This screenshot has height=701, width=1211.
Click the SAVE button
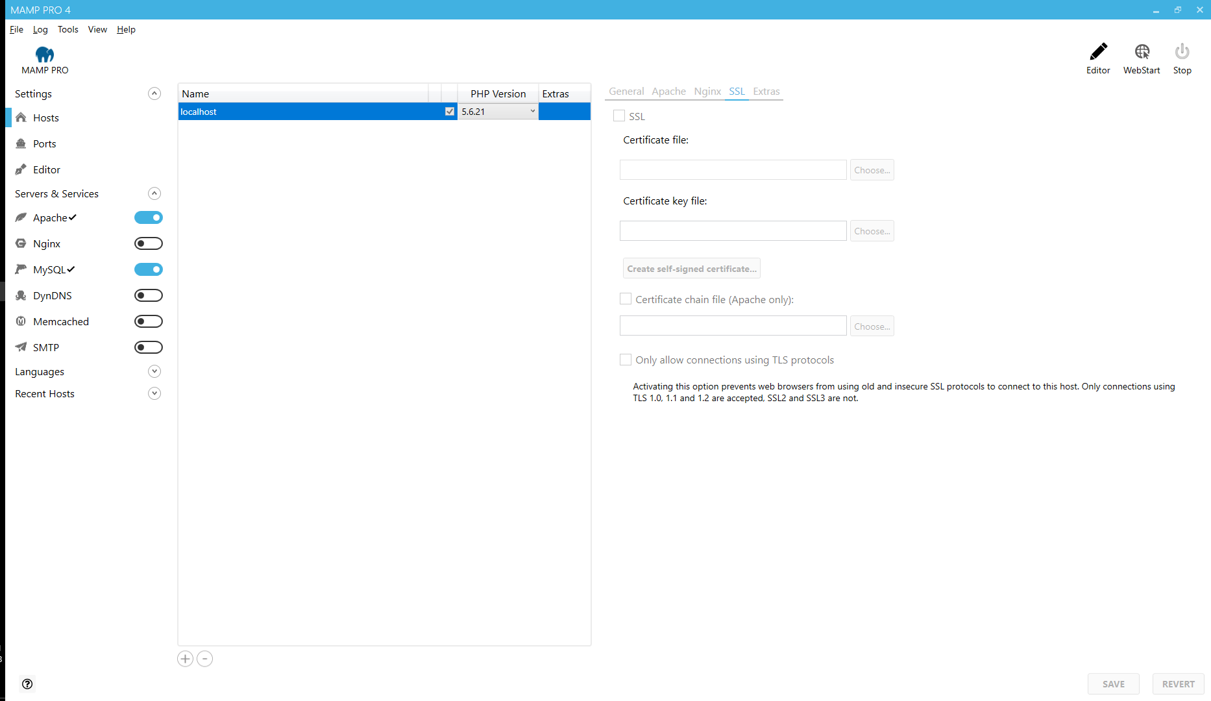pyautogui.click(x=1114, y=684)
